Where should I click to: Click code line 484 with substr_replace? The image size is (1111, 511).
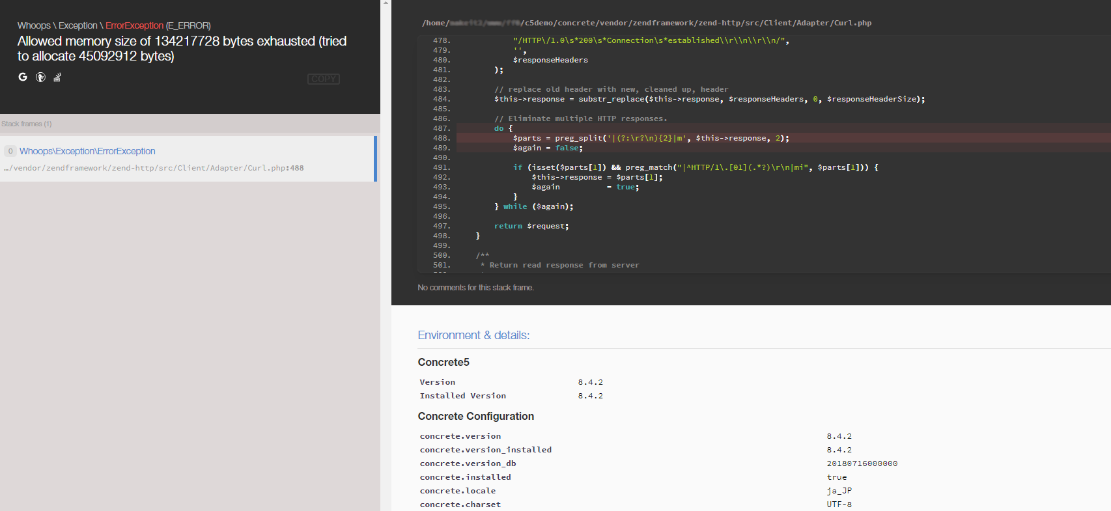point(709,99)
